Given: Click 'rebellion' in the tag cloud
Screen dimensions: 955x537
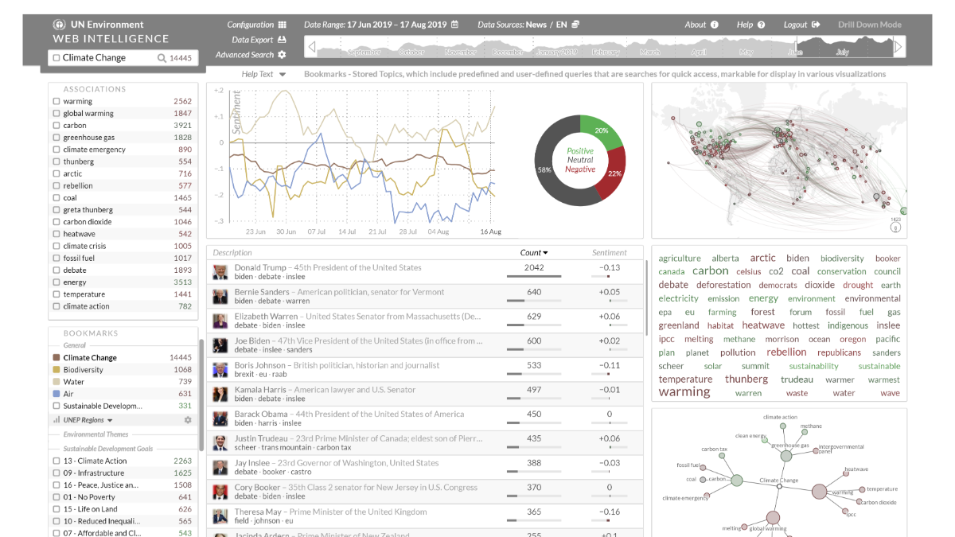Looking at the screenshot, I should tap(786, 352).
